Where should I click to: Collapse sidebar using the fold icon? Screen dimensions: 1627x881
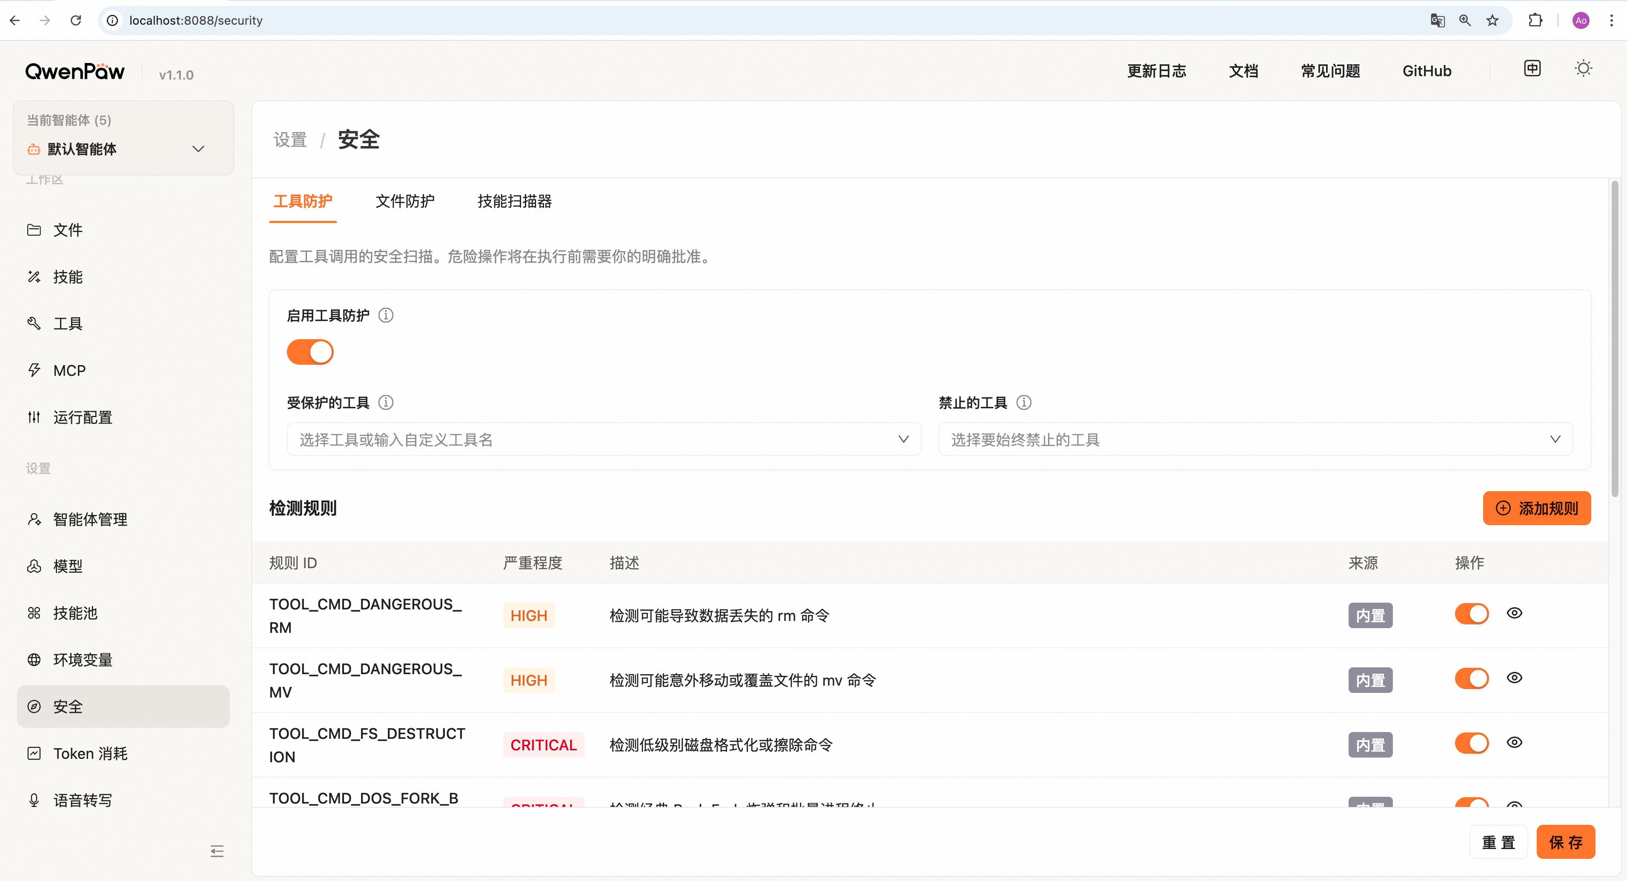pyautogui.click(x=217, y=851)
